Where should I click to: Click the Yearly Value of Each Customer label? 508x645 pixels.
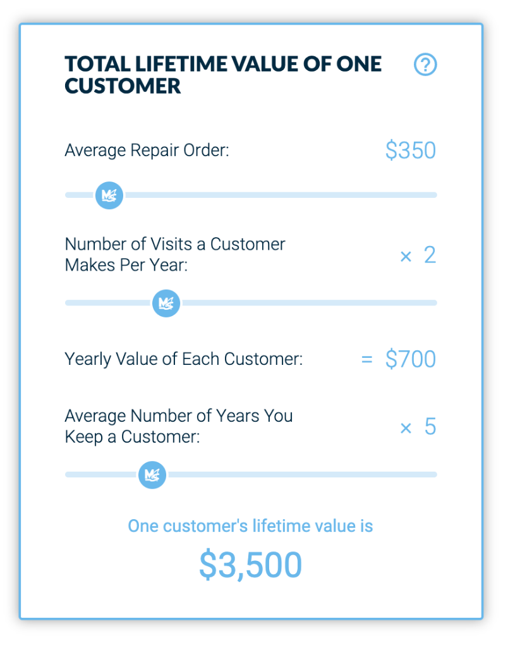[183, 359]
